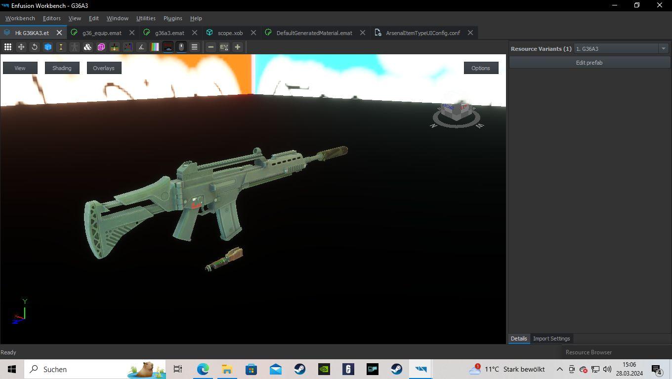Show hidden system tray icons chevron
This screenshot has width=672, height=379.
coord(559,369)
